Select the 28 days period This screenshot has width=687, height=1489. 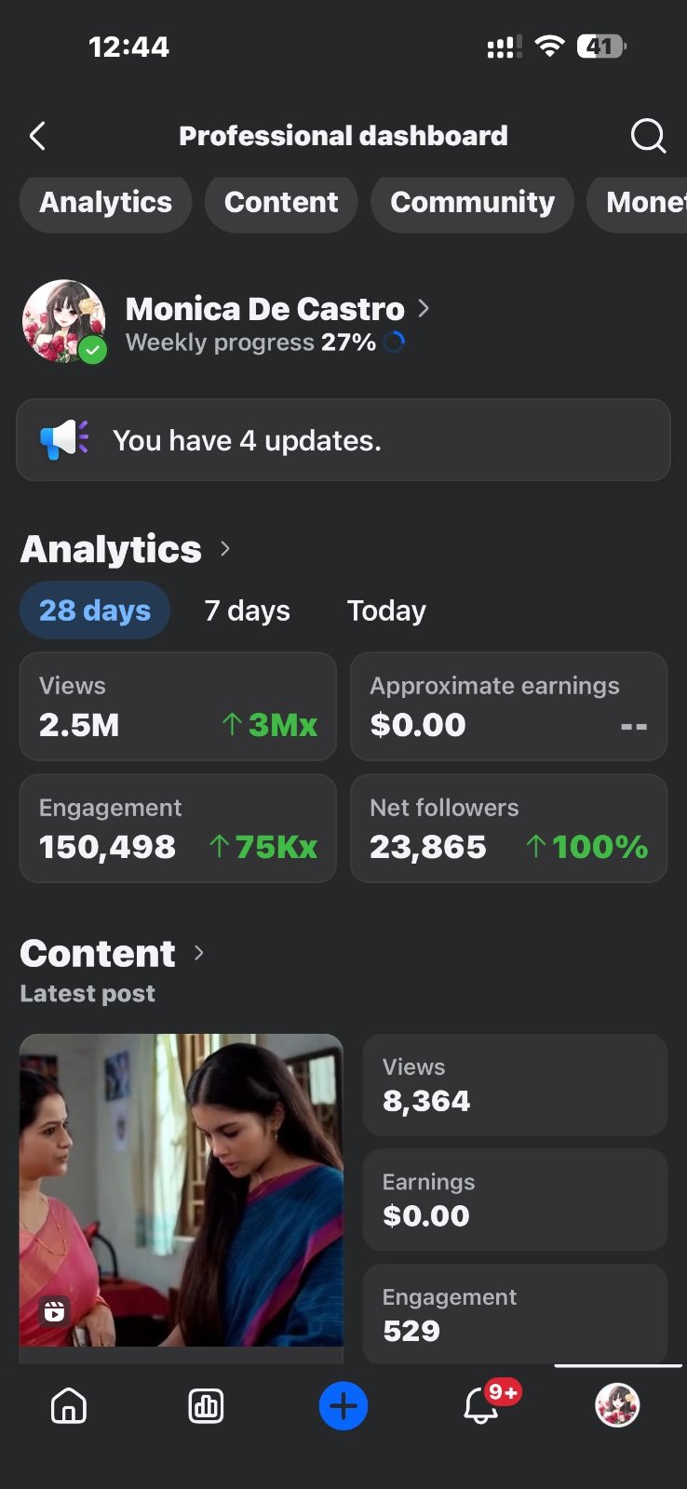[x=95, y=610]
